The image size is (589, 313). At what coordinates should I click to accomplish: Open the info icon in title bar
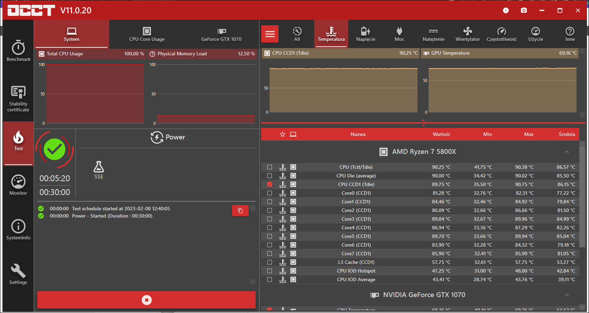point(506,10)
